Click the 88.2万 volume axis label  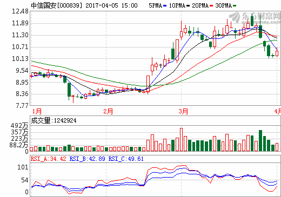19,145
